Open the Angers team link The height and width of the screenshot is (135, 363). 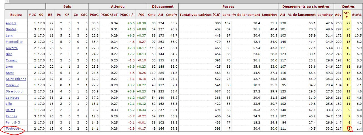11,23
